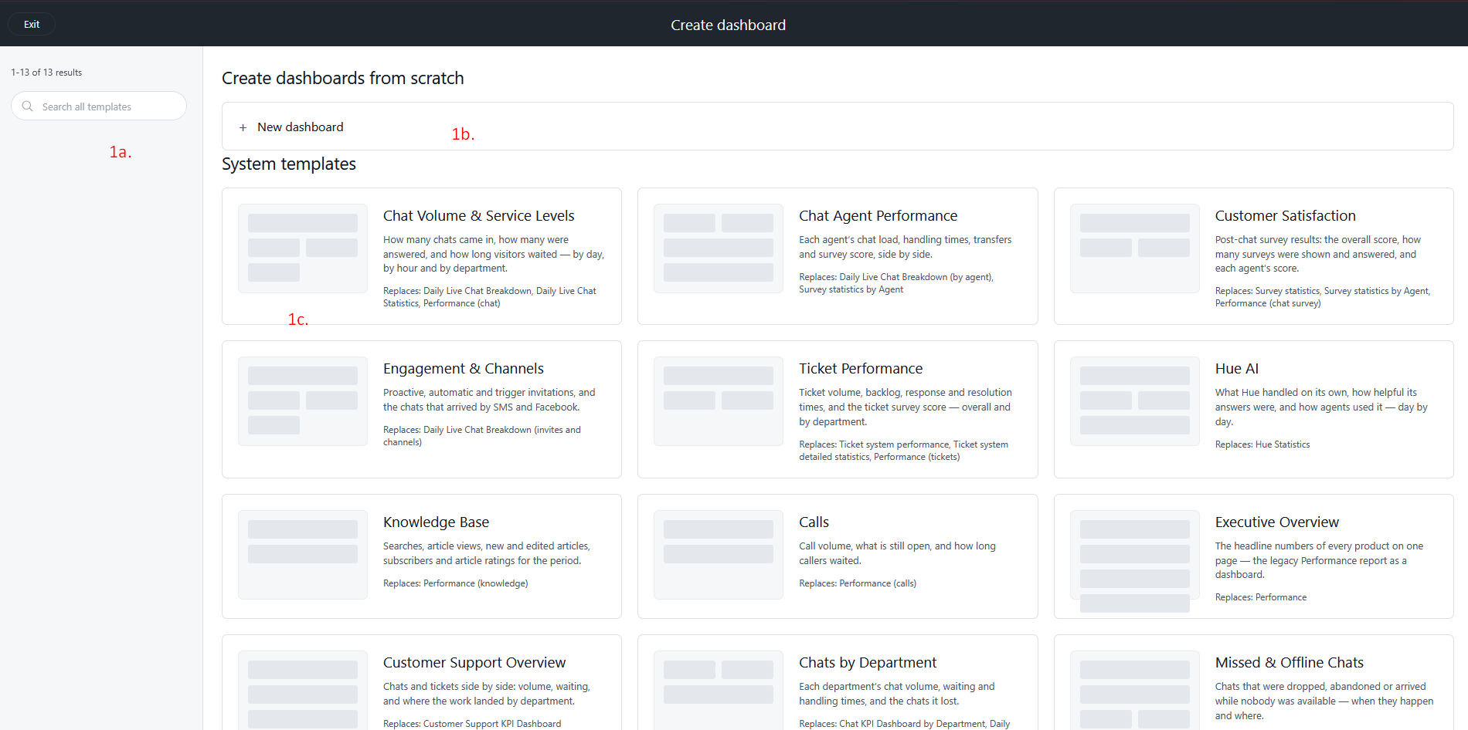
Task: Click 'Replaces: Customer Support KPI Dashboard' text
Action: pos(472,724)
